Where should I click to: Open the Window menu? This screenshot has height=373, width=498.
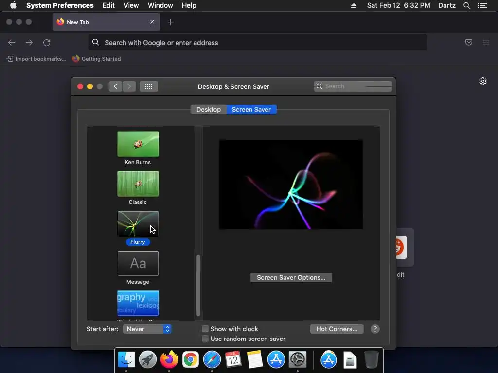[160, 5]
